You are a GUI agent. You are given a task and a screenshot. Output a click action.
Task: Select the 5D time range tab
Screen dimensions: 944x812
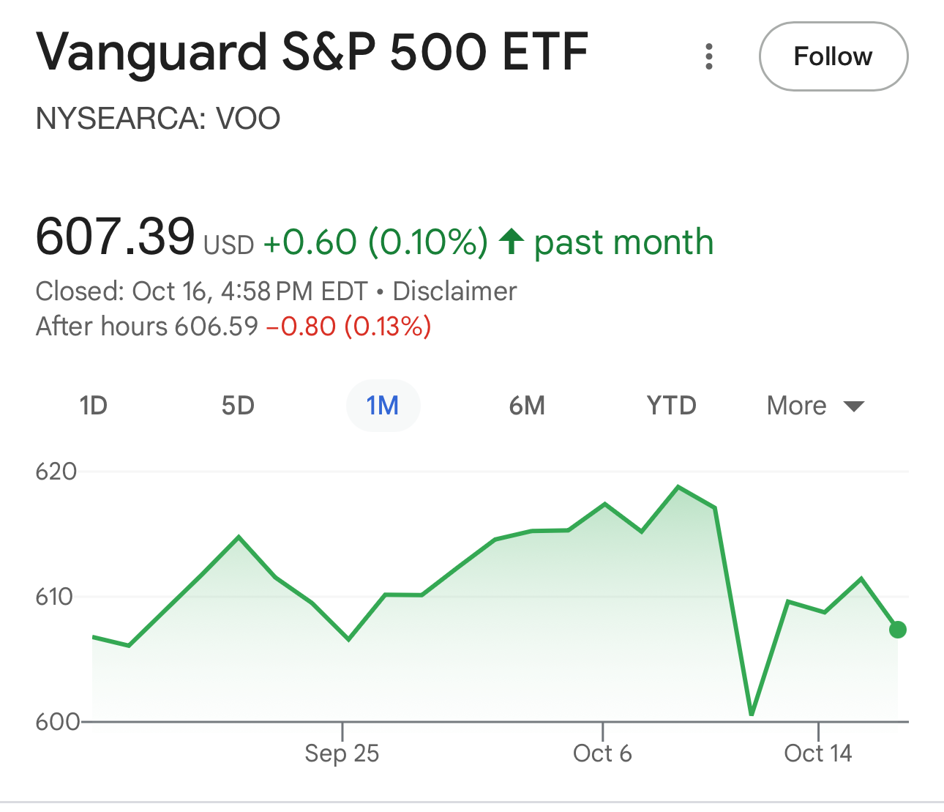coord(238,405)
